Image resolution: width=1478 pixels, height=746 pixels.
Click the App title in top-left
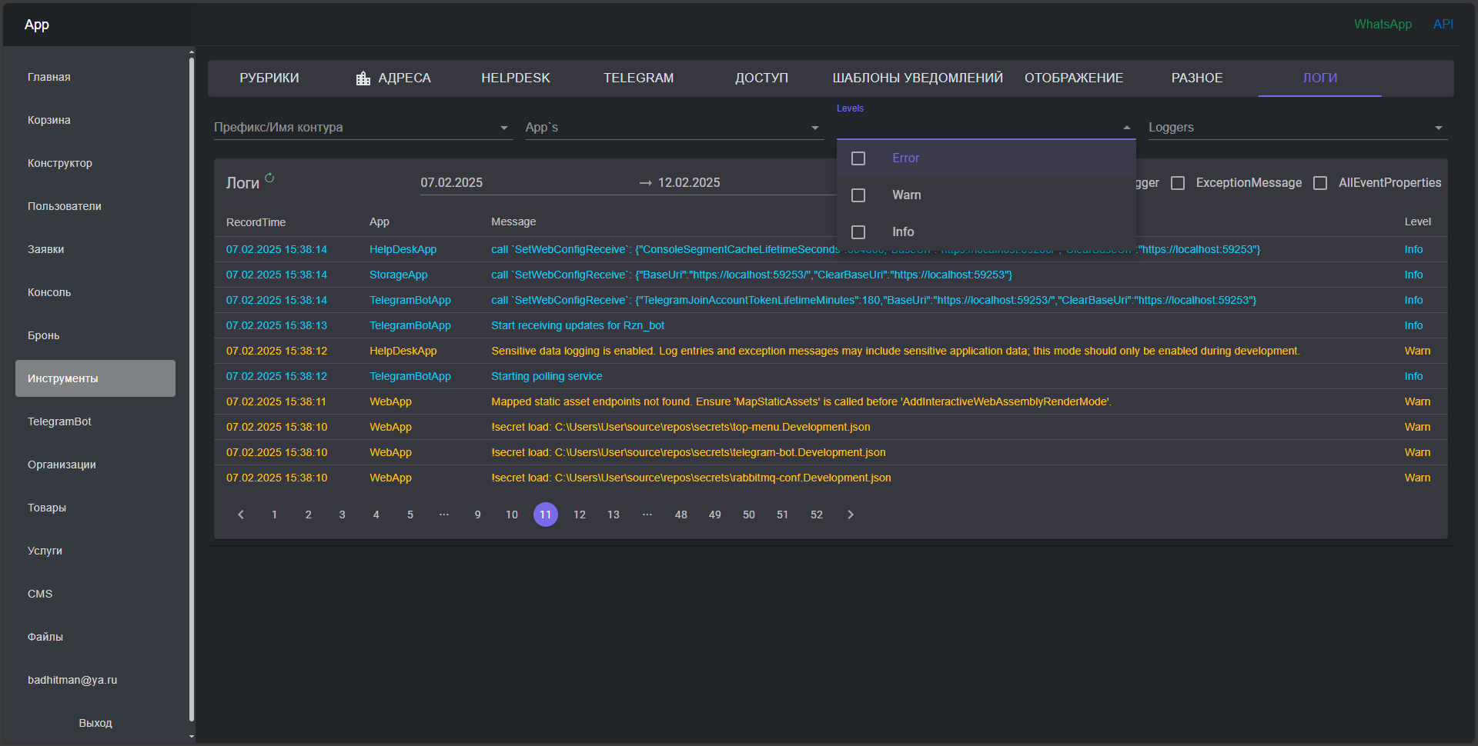pos(37,25)
